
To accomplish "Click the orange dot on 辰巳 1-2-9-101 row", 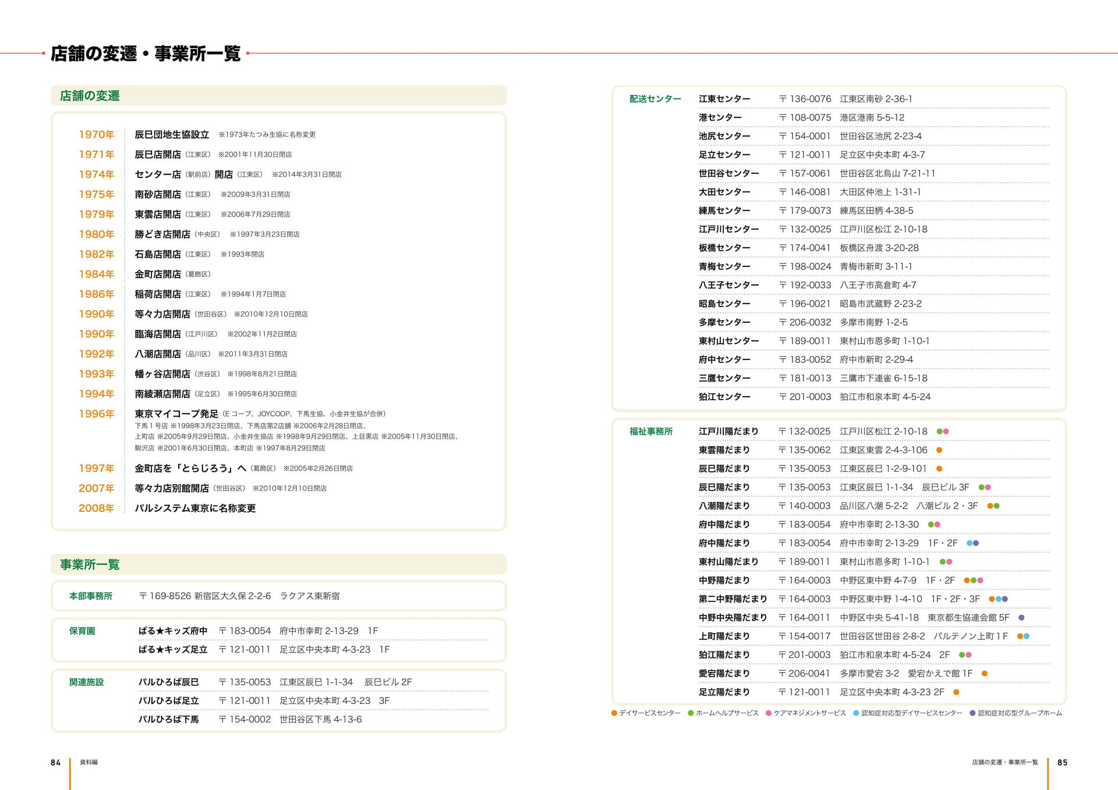I will pos(939,468).
